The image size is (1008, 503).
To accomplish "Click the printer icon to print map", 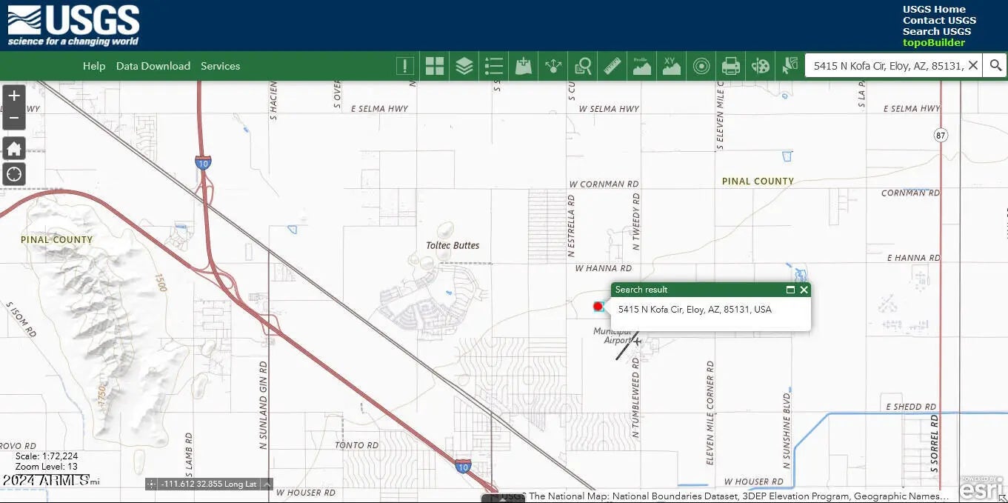I will point(731,66).
